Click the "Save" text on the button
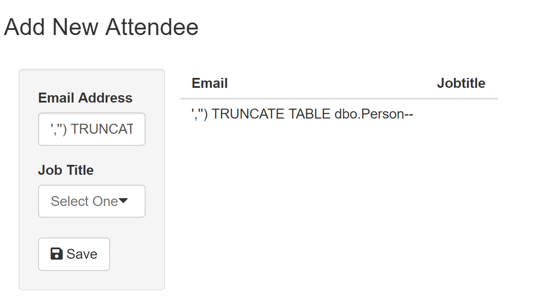The height and width of the screenshot is (299, 545). (x=82, y=254)
